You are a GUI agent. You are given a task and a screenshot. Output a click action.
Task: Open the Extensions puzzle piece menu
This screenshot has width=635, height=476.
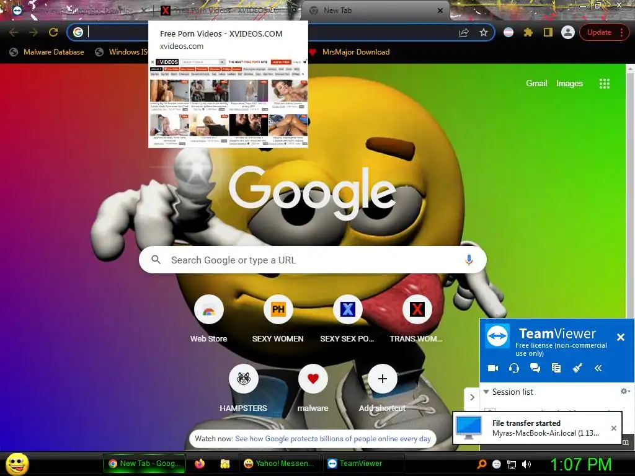tap(528, 32)
